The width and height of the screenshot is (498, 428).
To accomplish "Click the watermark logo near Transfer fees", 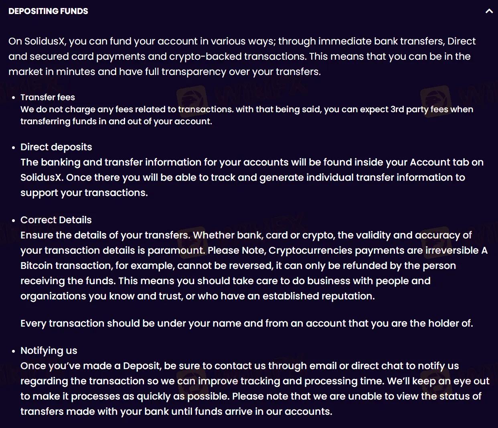I will 192,101.
